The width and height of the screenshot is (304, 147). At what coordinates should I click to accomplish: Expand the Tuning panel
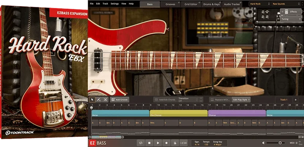[290, 19]
